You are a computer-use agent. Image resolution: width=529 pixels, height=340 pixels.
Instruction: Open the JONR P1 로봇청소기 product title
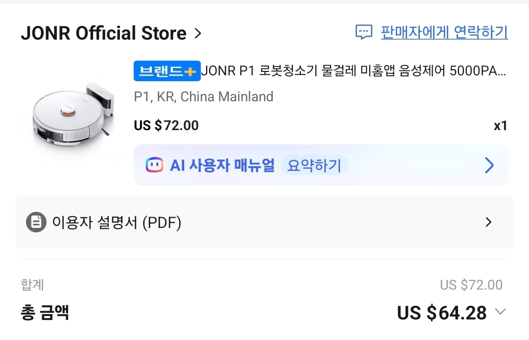pos(353,71)
